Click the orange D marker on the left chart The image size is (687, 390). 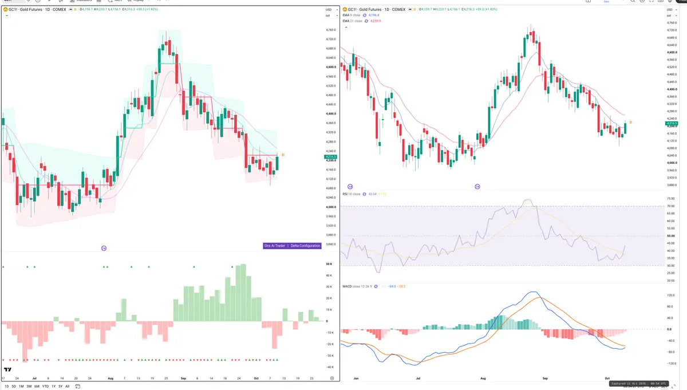[x=283, y=155]
